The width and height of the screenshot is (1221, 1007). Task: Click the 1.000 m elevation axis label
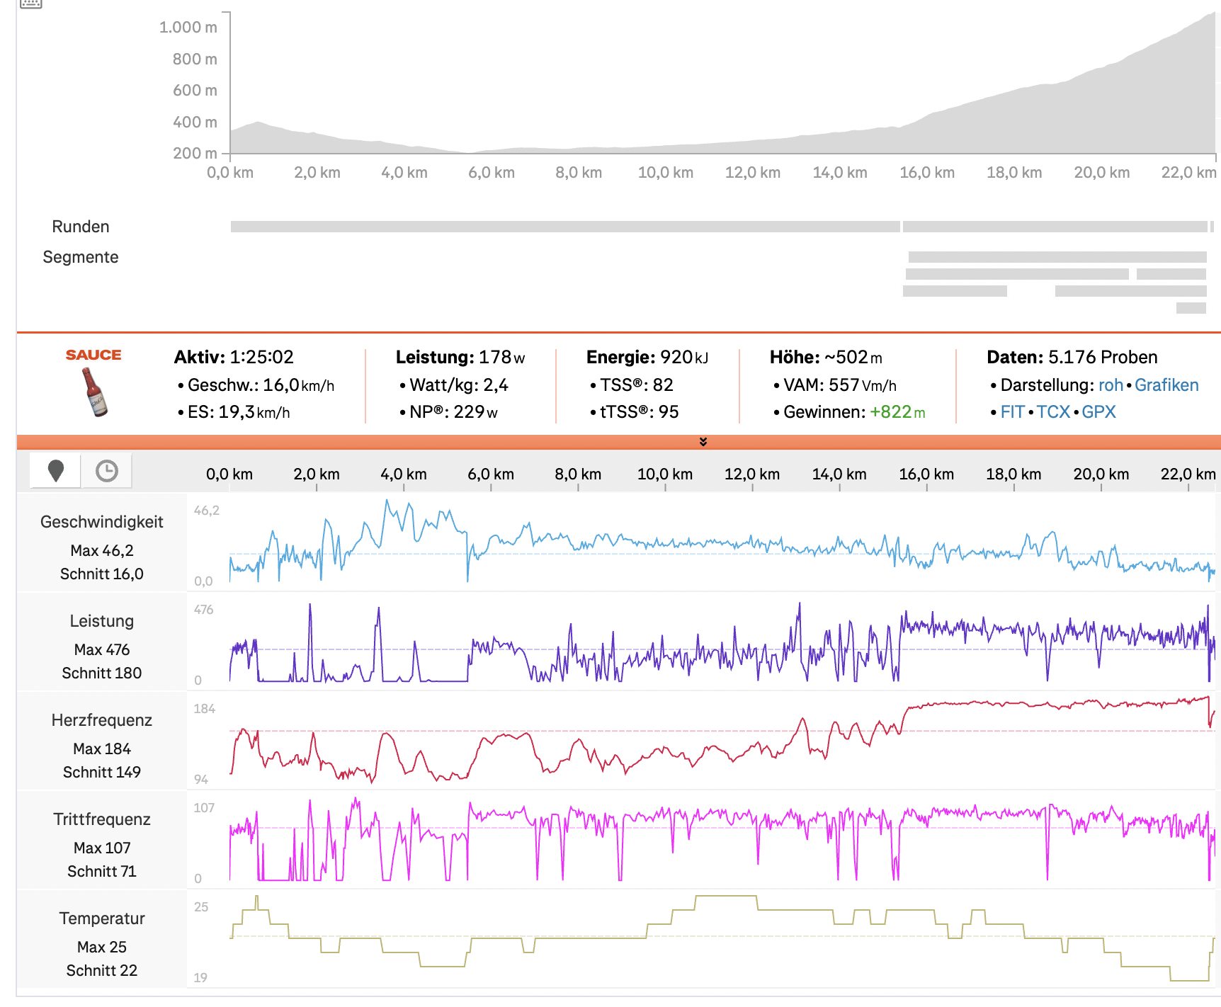[x=188, y=28]
